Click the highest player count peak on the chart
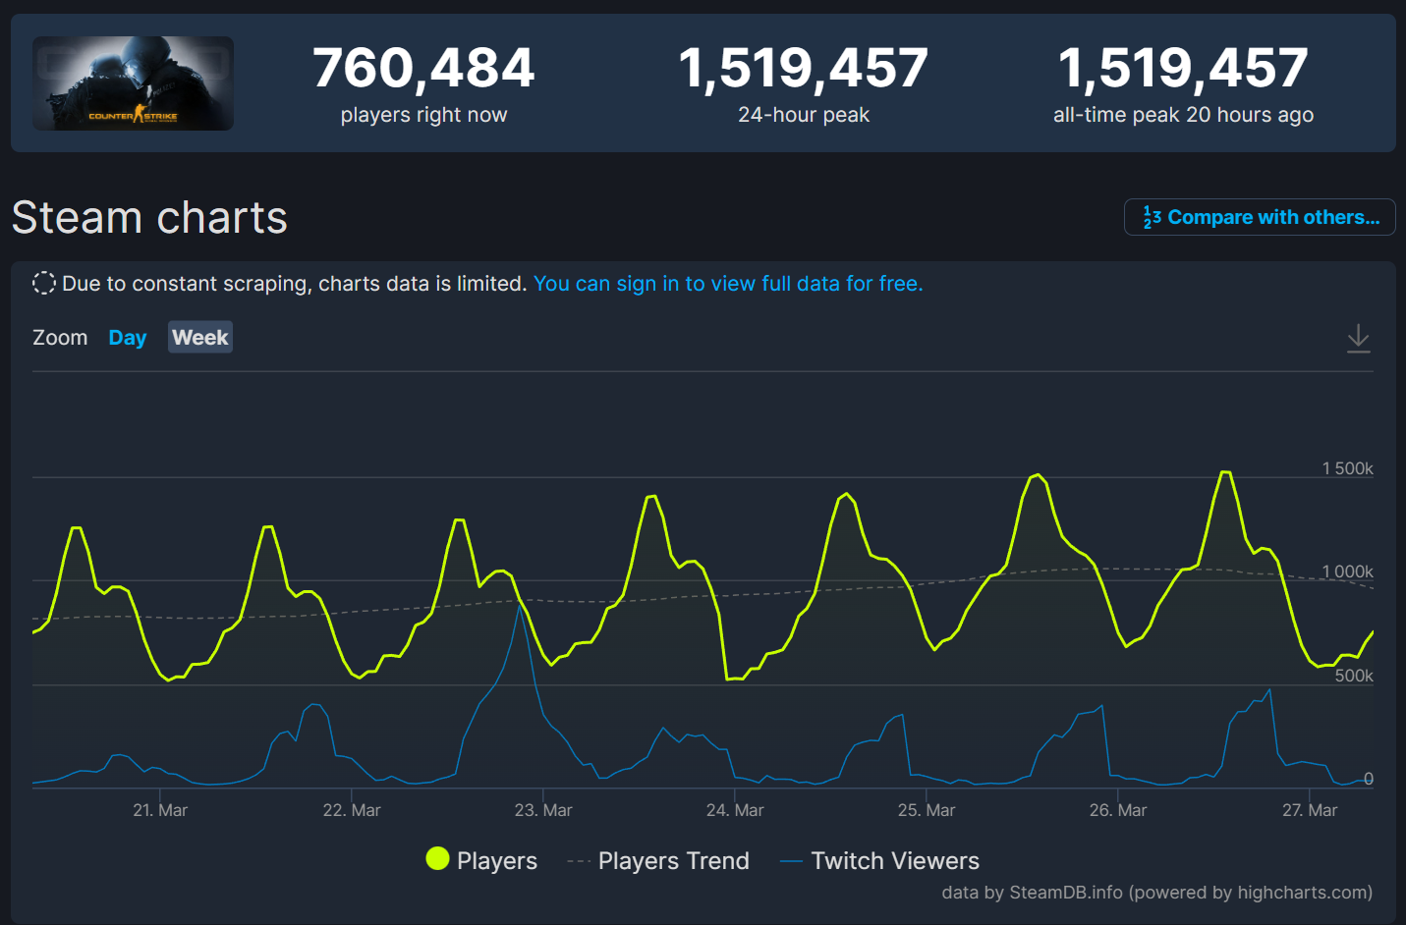This screenshot has height=925, width=1406. [1225, 472]
